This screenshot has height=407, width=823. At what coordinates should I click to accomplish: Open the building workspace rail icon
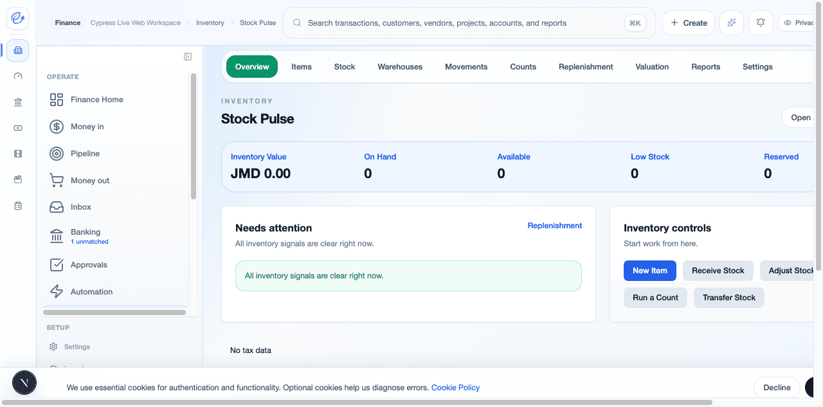click(18, 50)
